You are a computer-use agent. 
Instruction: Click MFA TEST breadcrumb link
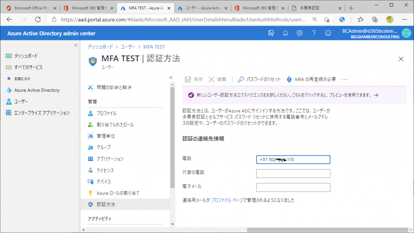pyautogui.click(x=154, y=47)
